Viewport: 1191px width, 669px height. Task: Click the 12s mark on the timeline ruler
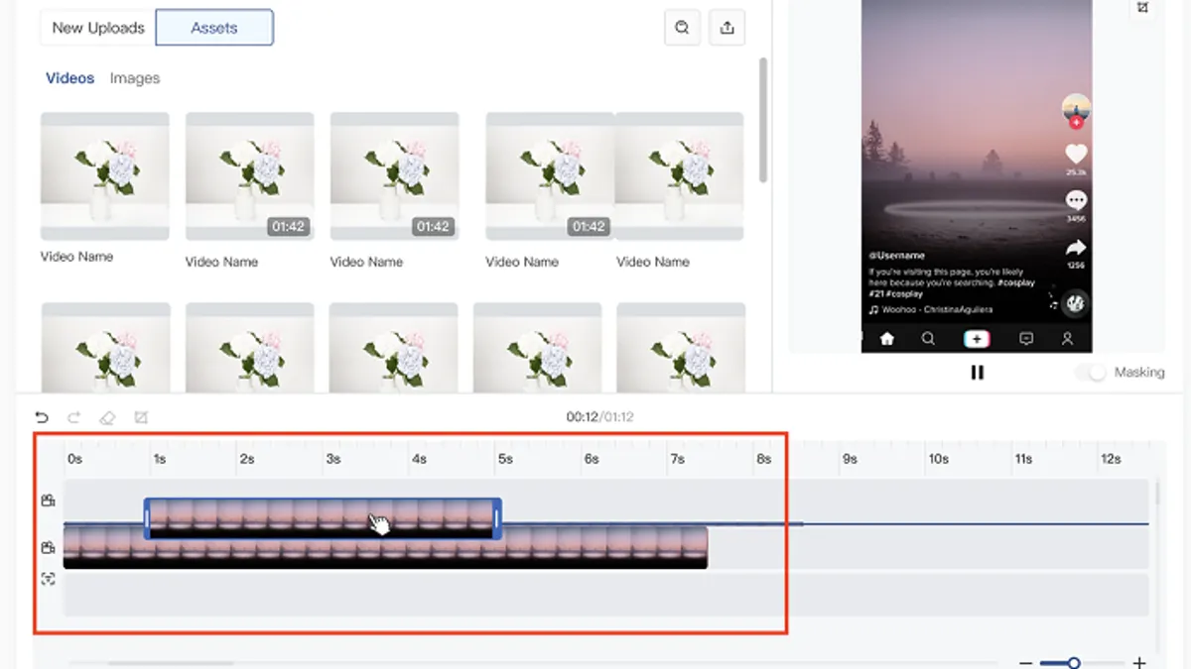pyautogui.click(x=1111, y=459)
